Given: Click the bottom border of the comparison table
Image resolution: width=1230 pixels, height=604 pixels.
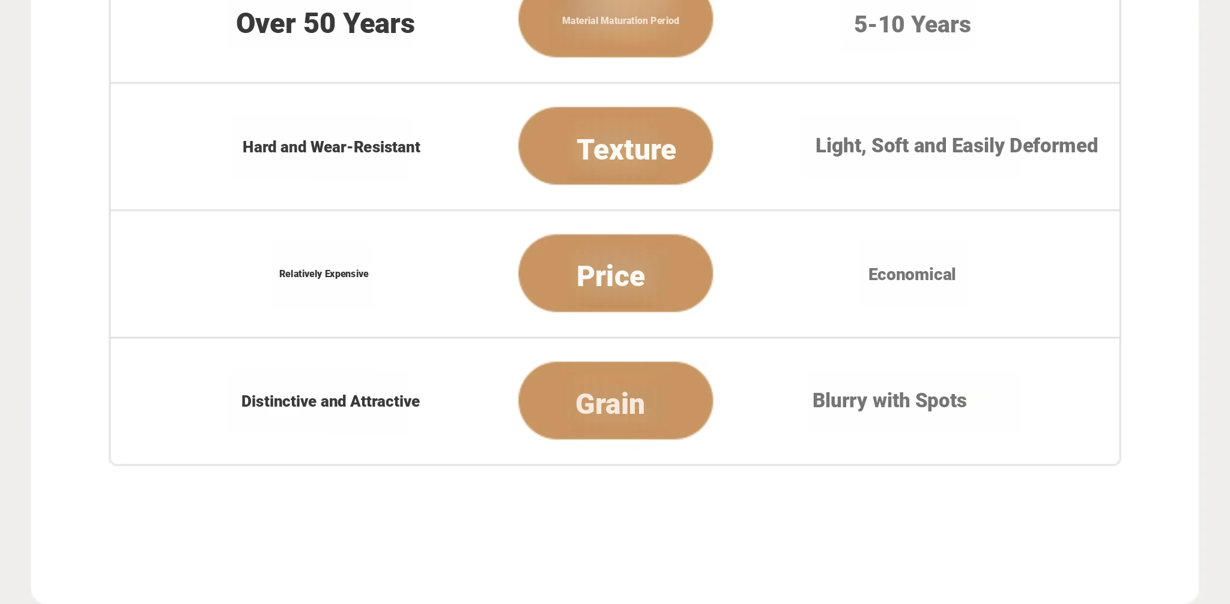Looking at the screenshot, I should point(615,464).
